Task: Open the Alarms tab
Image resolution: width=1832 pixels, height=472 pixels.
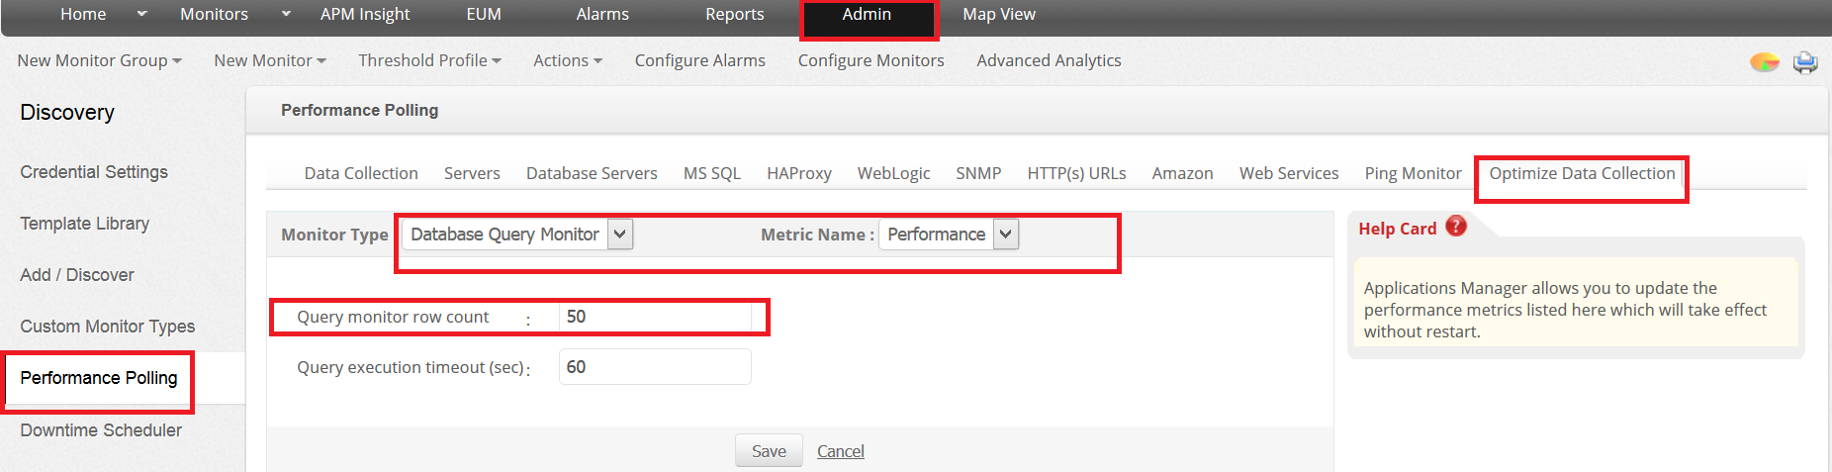Action: click(x=602, y=14)
